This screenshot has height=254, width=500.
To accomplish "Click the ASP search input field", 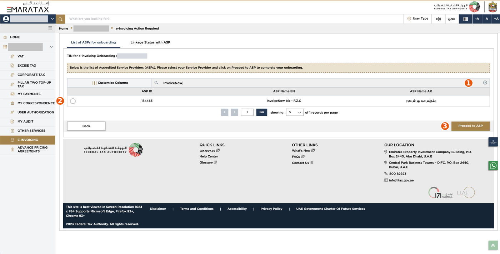I will pyautogui.click(x=320, y=83).
